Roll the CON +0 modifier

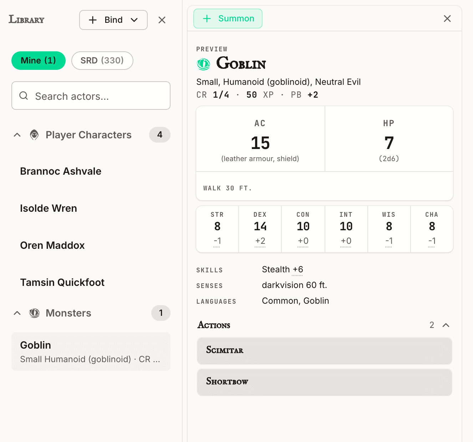click(x=303, y=241)
